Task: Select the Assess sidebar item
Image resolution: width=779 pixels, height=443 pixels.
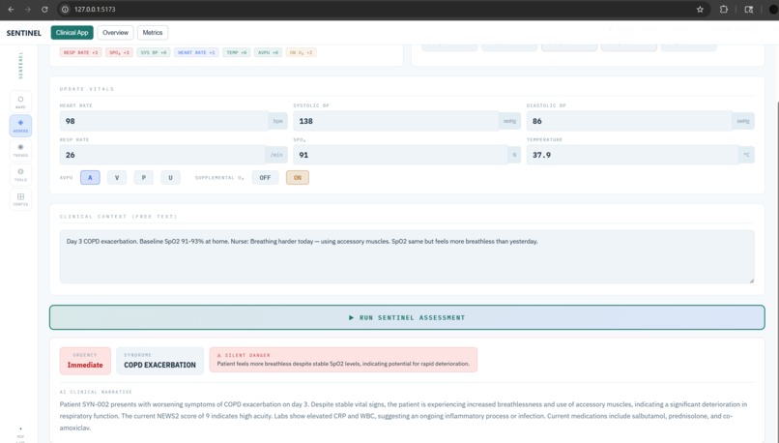Action: pos(20,126)
